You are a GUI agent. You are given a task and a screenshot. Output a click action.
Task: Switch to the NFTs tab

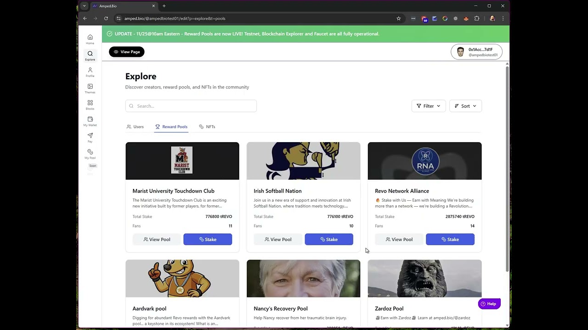tap(207, 126)
